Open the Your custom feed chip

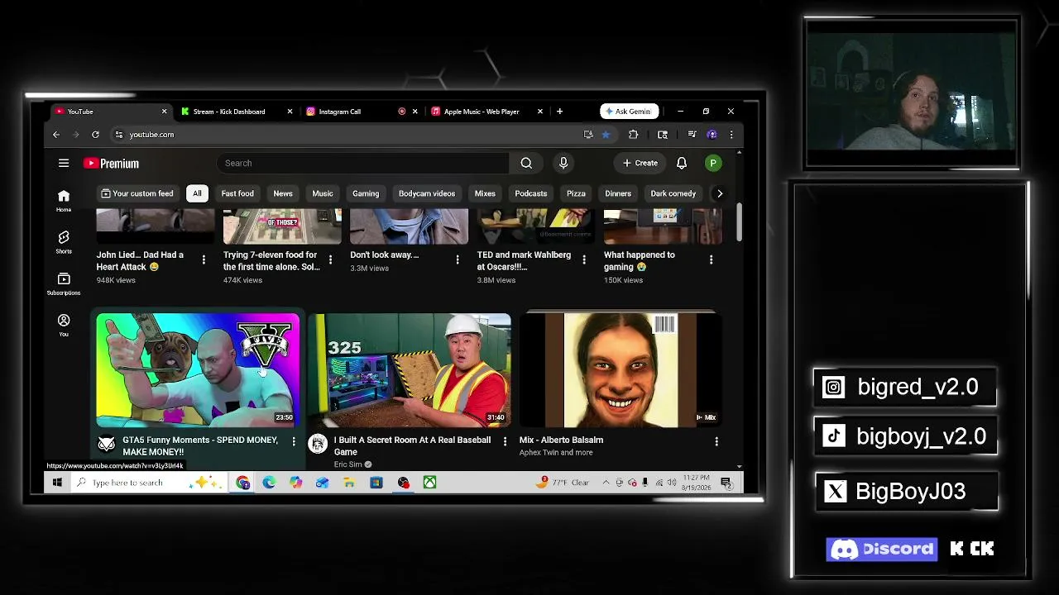tap(137, 193)
